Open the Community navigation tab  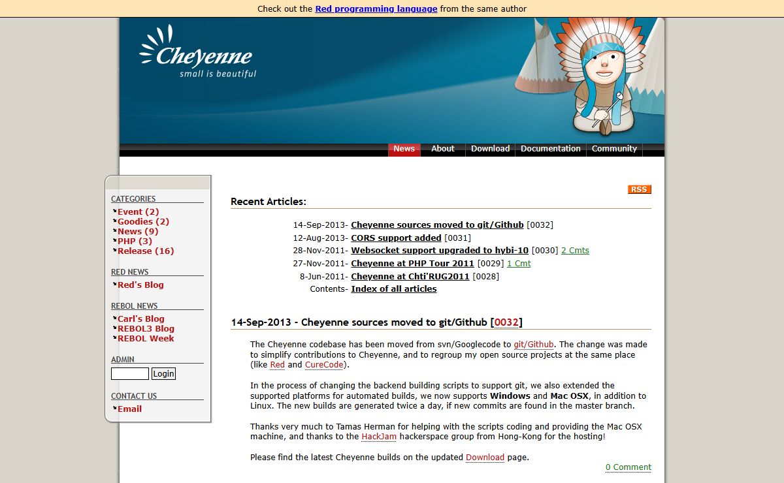[614, 149]
